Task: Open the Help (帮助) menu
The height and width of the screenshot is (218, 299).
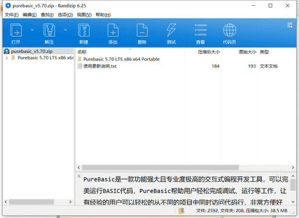Action: pos(103,15)
